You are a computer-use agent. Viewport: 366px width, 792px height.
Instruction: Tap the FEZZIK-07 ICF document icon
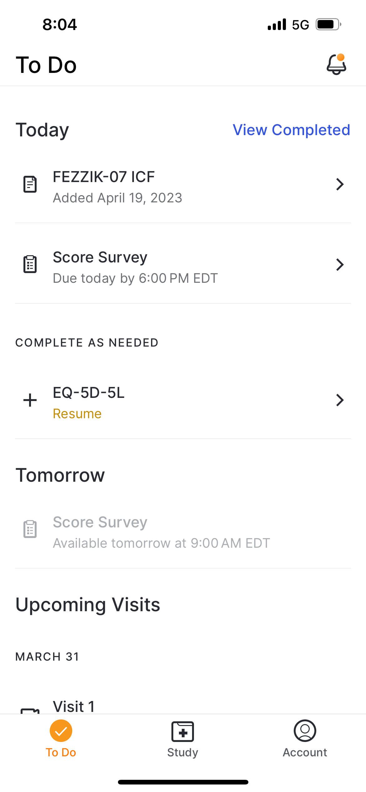tap(30, 184)
